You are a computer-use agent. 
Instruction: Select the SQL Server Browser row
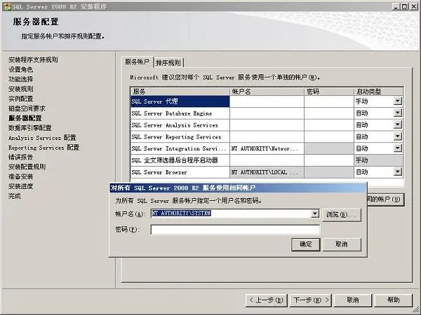(x=180, y=172)
